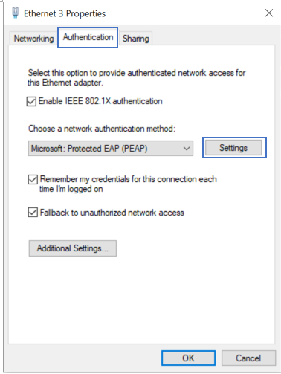Viewport: 281px width, 374px height.
Task: Open the Microsoft: Protected EAP (PEAP) combo box
Action: (x=111, y=149)
